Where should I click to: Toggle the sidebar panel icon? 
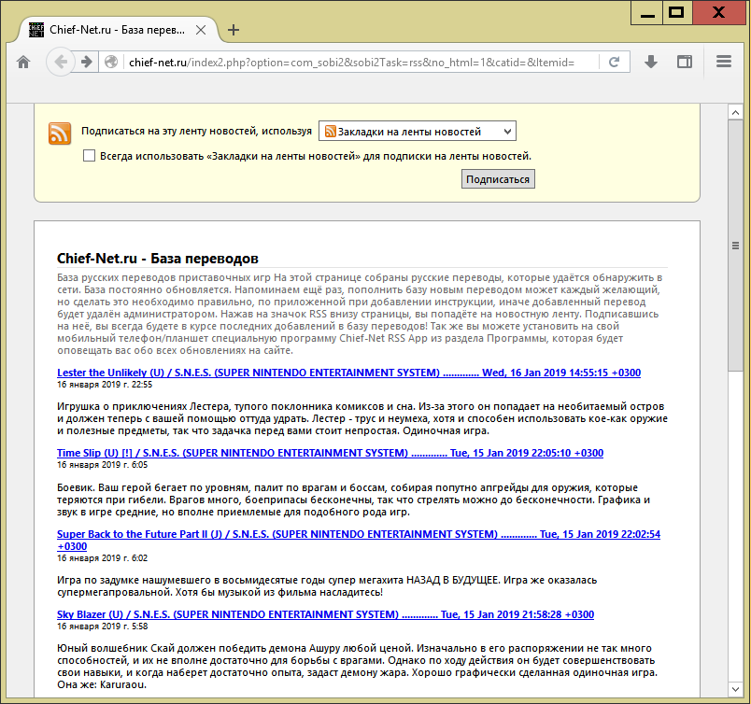[685, 62]
